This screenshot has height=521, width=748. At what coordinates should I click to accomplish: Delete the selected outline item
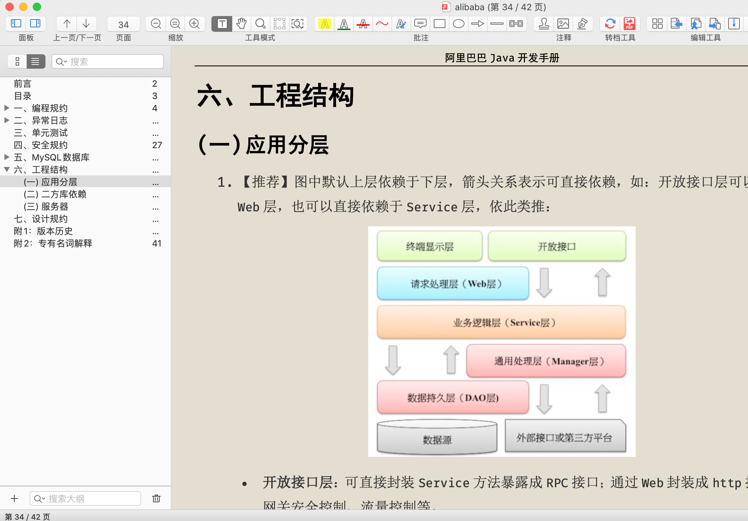[x=156, y=498]
